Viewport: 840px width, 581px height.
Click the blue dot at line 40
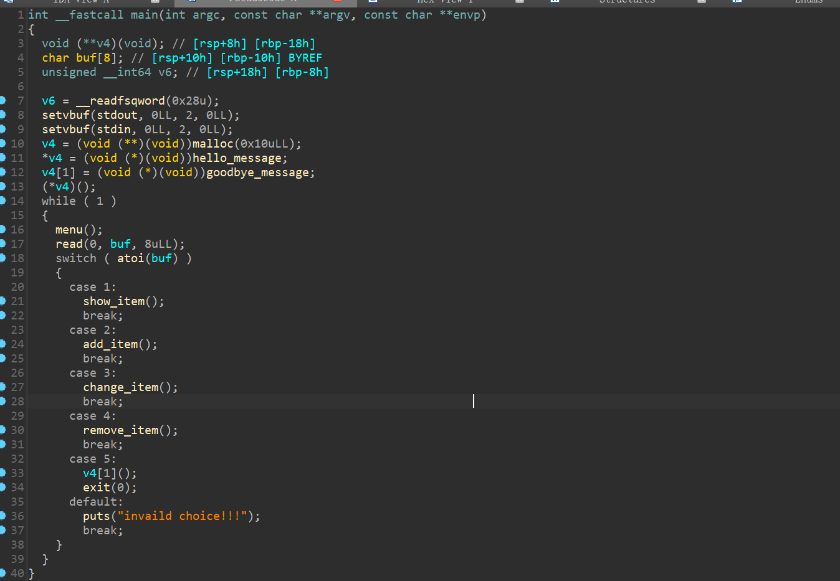2,573
